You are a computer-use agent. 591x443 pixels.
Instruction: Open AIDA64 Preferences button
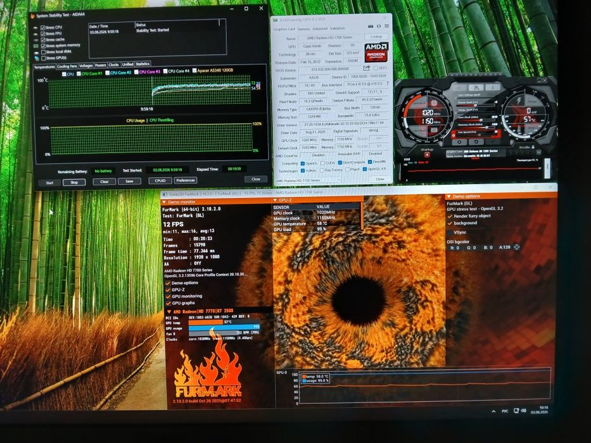click(186, 180)
